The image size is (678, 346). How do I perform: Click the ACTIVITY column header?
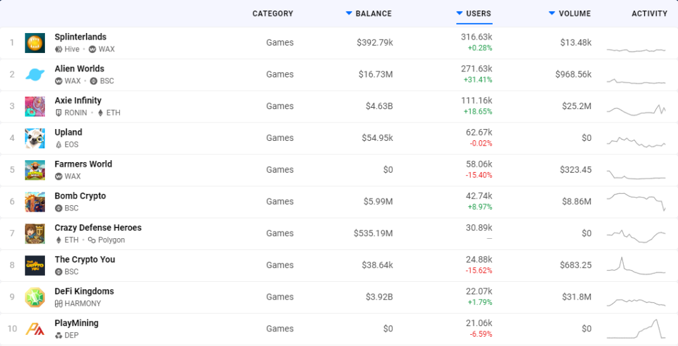click(650, 13)
